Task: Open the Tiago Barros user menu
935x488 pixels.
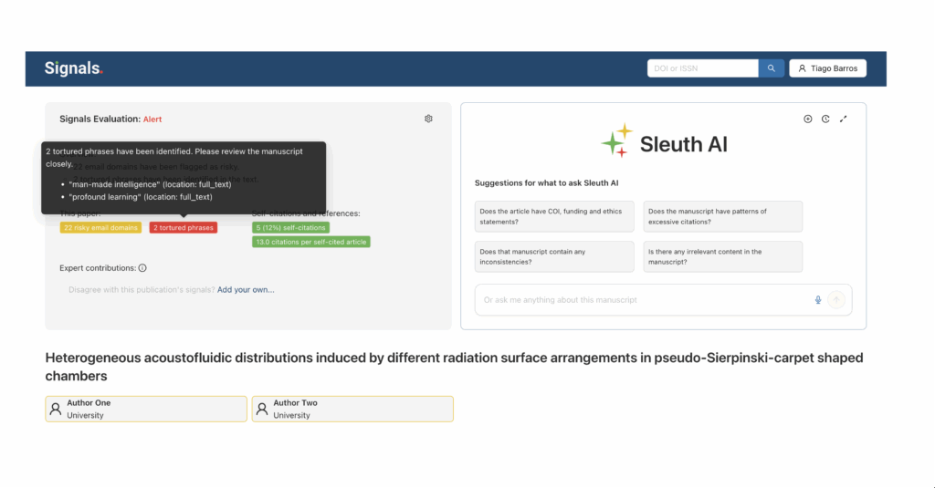Action: (x=827, y=68)
